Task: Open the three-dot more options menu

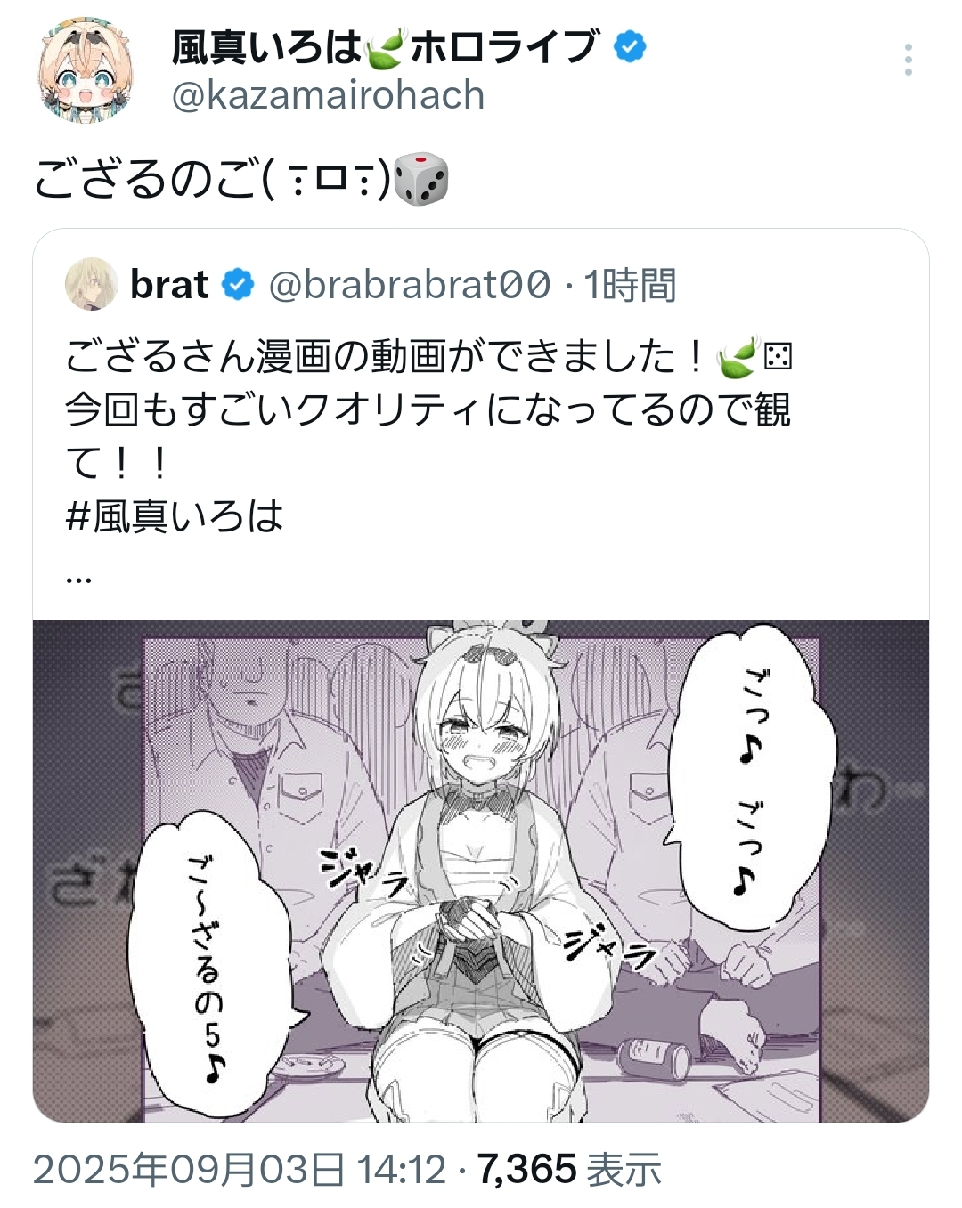Action: click(x=908, y=60)
